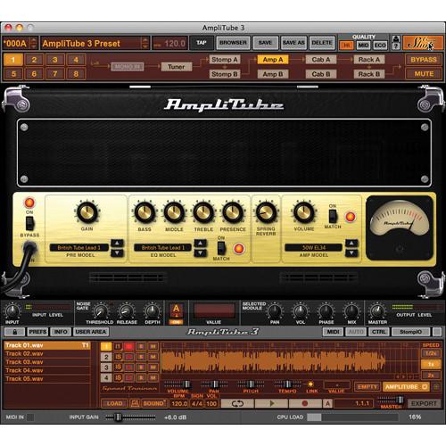The image size is (446, 446).
Task: Select Track 03.wav in file list
Action: (47, 362)
